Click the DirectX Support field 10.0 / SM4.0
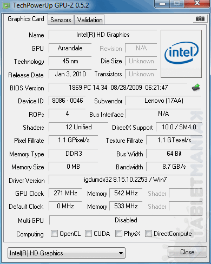 coord(179,127)
